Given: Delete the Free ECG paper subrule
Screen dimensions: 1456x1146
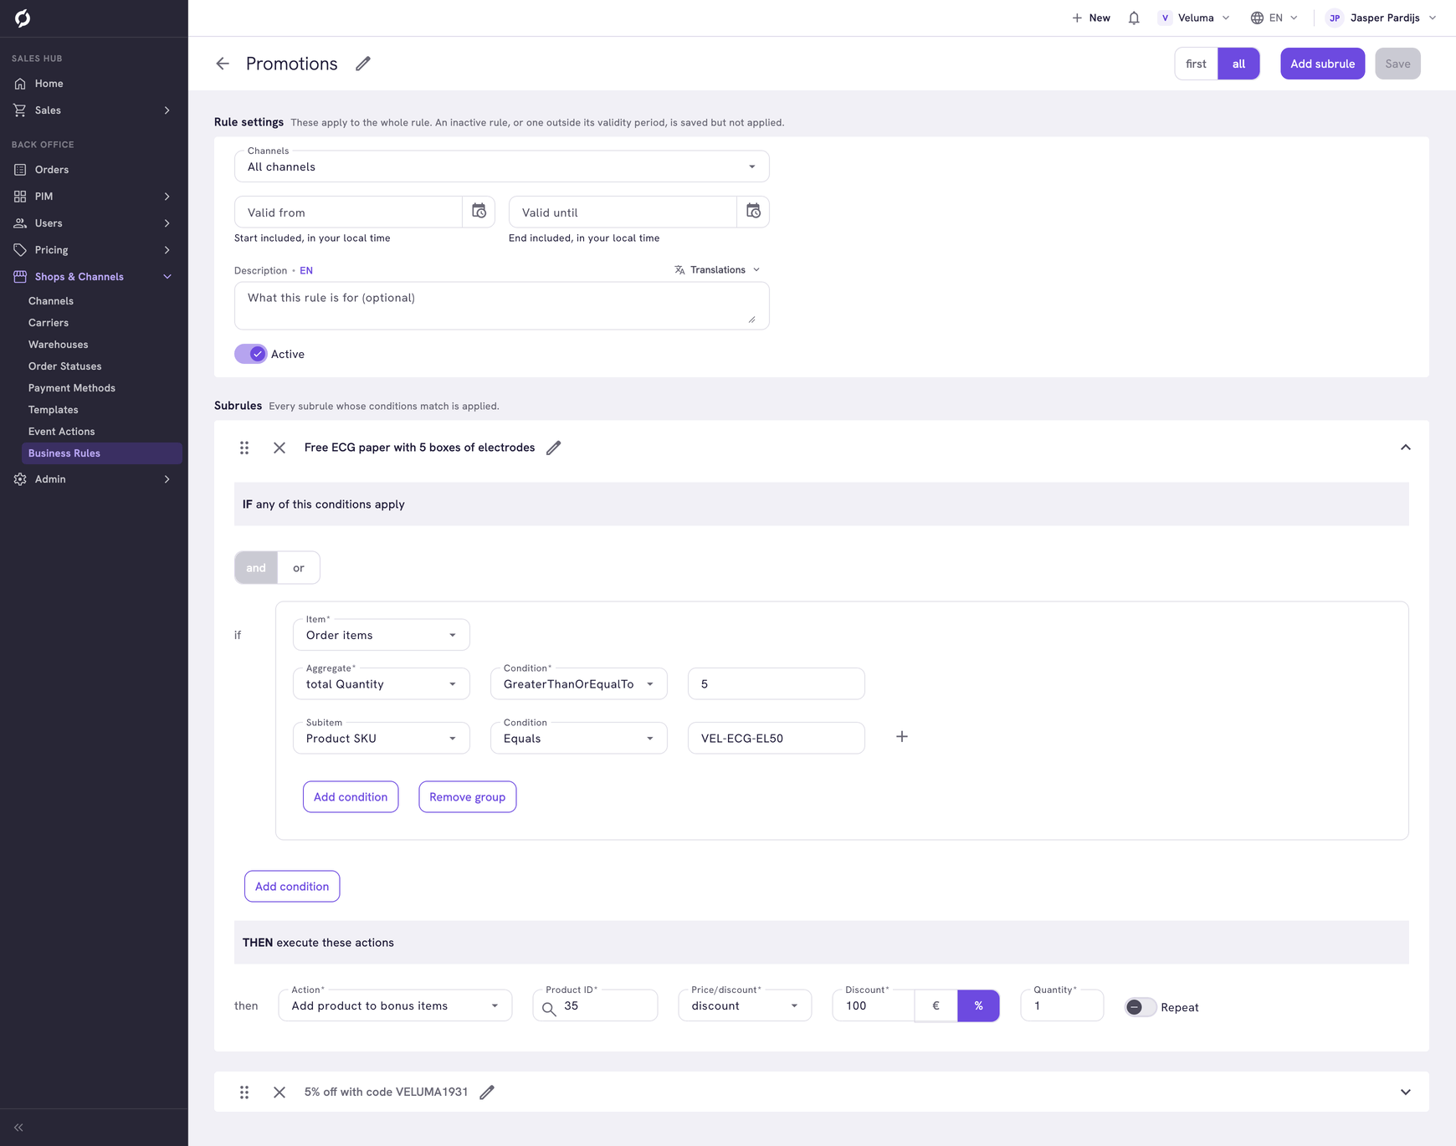Looking at the screenshot, I should (279, 448).
